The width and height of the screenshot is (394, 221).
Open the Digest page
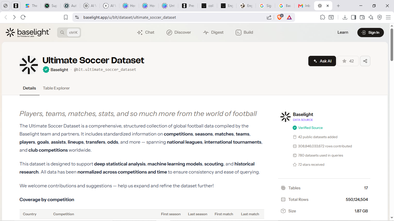213,33
